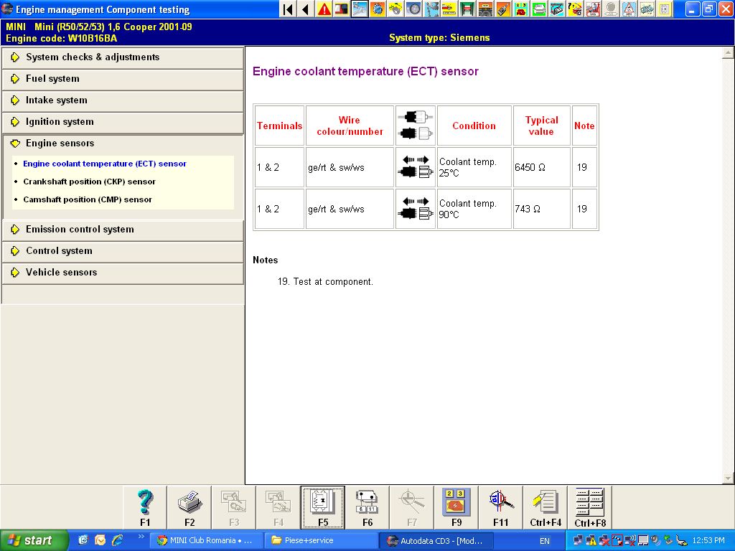Expand the Fuel system section
Image resolution: width=735 pixels, height=551 pixels.
tap(52, 79)
